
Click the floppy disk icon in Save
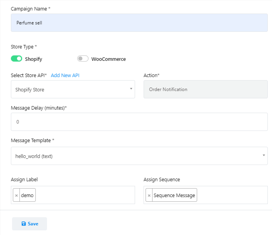pyautogui.click(x=24, y=224)
